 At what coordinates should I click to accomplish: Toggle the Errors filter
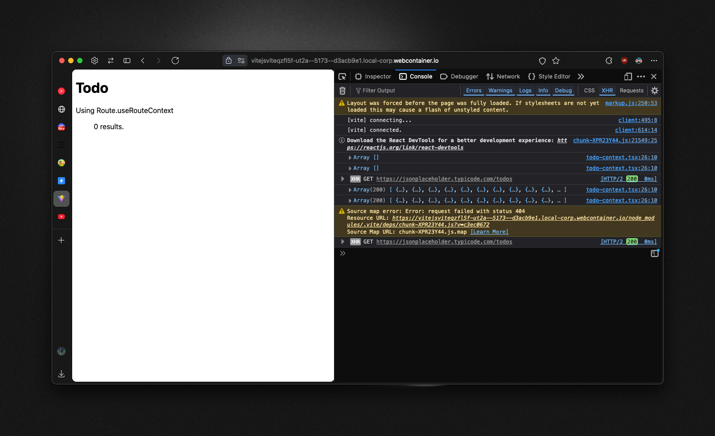474,91
